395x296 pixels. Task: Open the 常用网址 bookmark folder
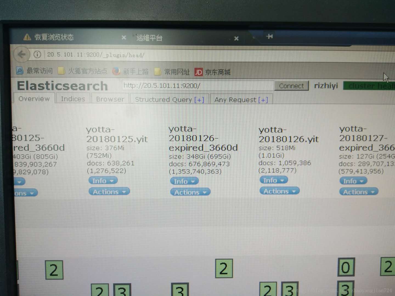coord(172,72)
